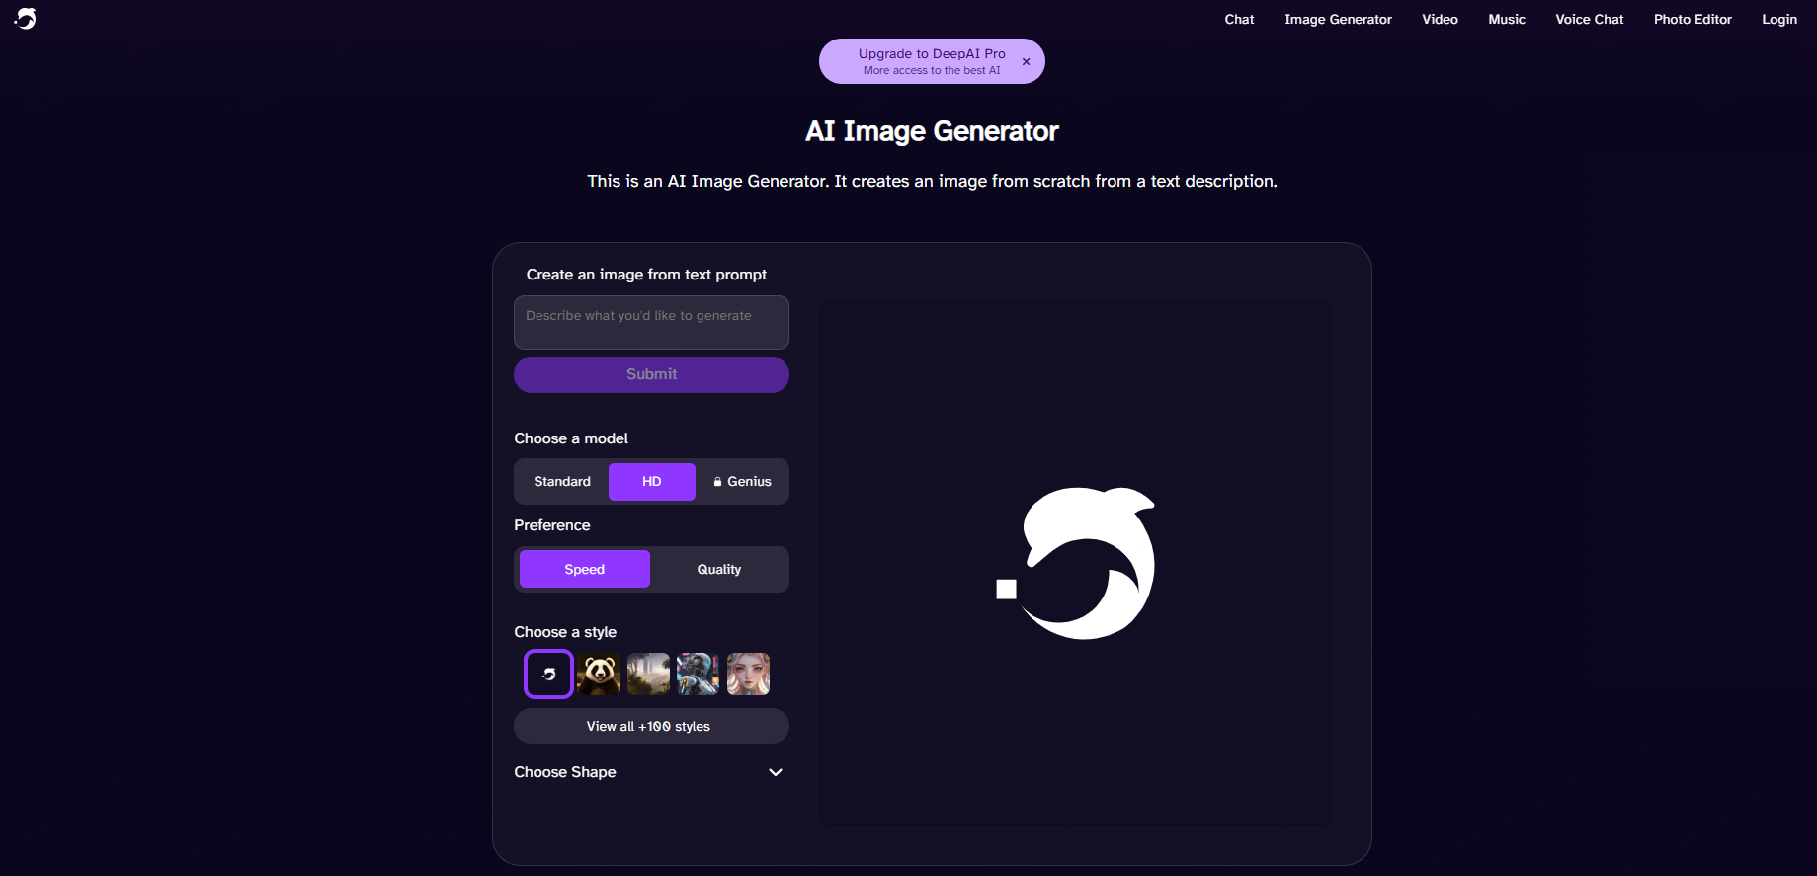Choose the robot sci-fi style thumbnail
The width and height of the screenshot is (1817, 876).
pyautogui.click(x=699, y=674)
